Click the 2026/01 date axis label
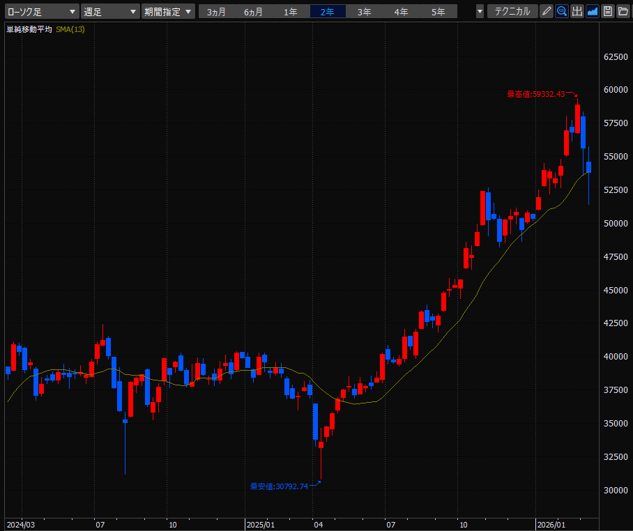The width and height of the screenshot is (633, 531). pos(551,525)
